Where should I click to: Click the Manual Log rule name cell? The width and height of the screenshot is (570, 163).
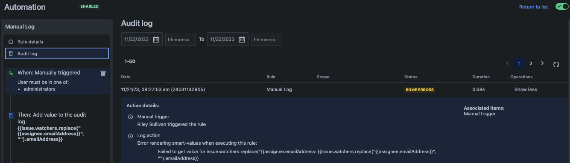tap(279, 89)
